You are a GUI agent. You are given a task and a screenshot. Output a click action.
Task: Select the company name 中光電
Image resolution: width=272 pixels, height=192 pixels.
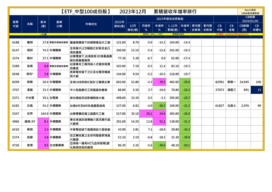pyautogui.click(x=30, y=98)
